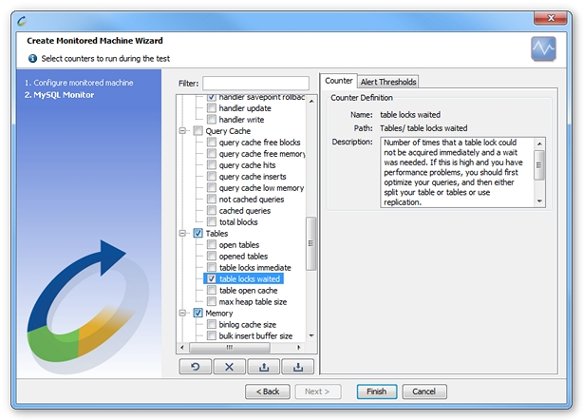
Task: Select the table open cache row
Action: pyautogui.click(x=248, y=290)
